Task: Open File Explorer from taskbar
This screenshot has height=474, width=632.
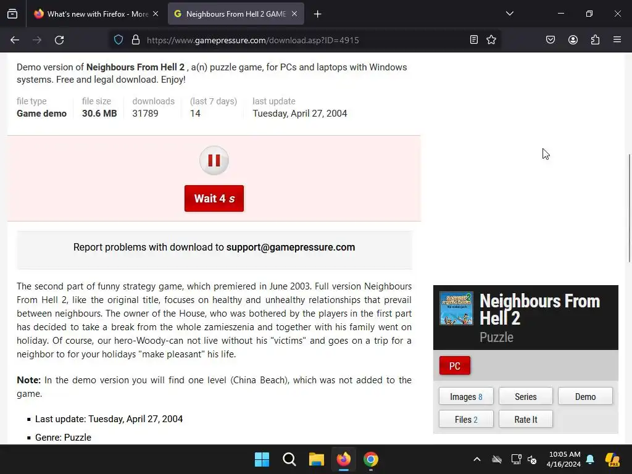Action: pyautogui.click(x=317, y=459)
